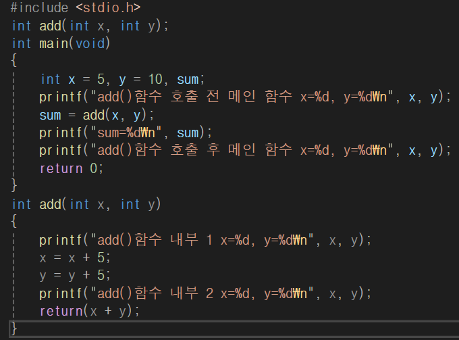This screenshot has width=459, height=340.
Task: Click the closing brace of main function
Action: 13,185
